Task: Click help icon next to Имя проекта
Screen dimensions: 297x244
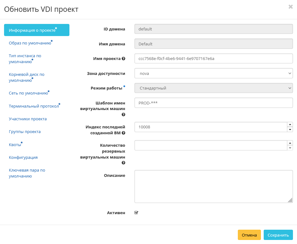Action: [x=124, y=59]
